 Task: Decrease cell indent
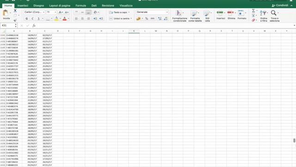click(95, 19)
